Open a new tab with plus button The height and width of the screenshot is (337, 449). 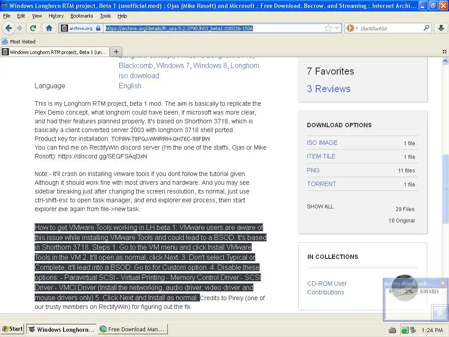[x=116, y=52]
